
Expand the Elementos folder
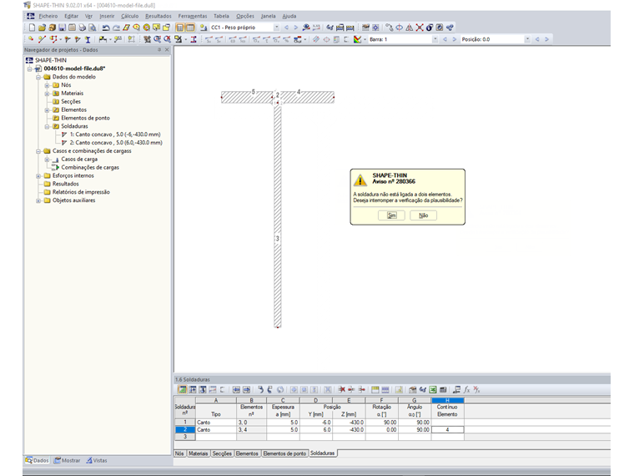(x=47, y=110)
